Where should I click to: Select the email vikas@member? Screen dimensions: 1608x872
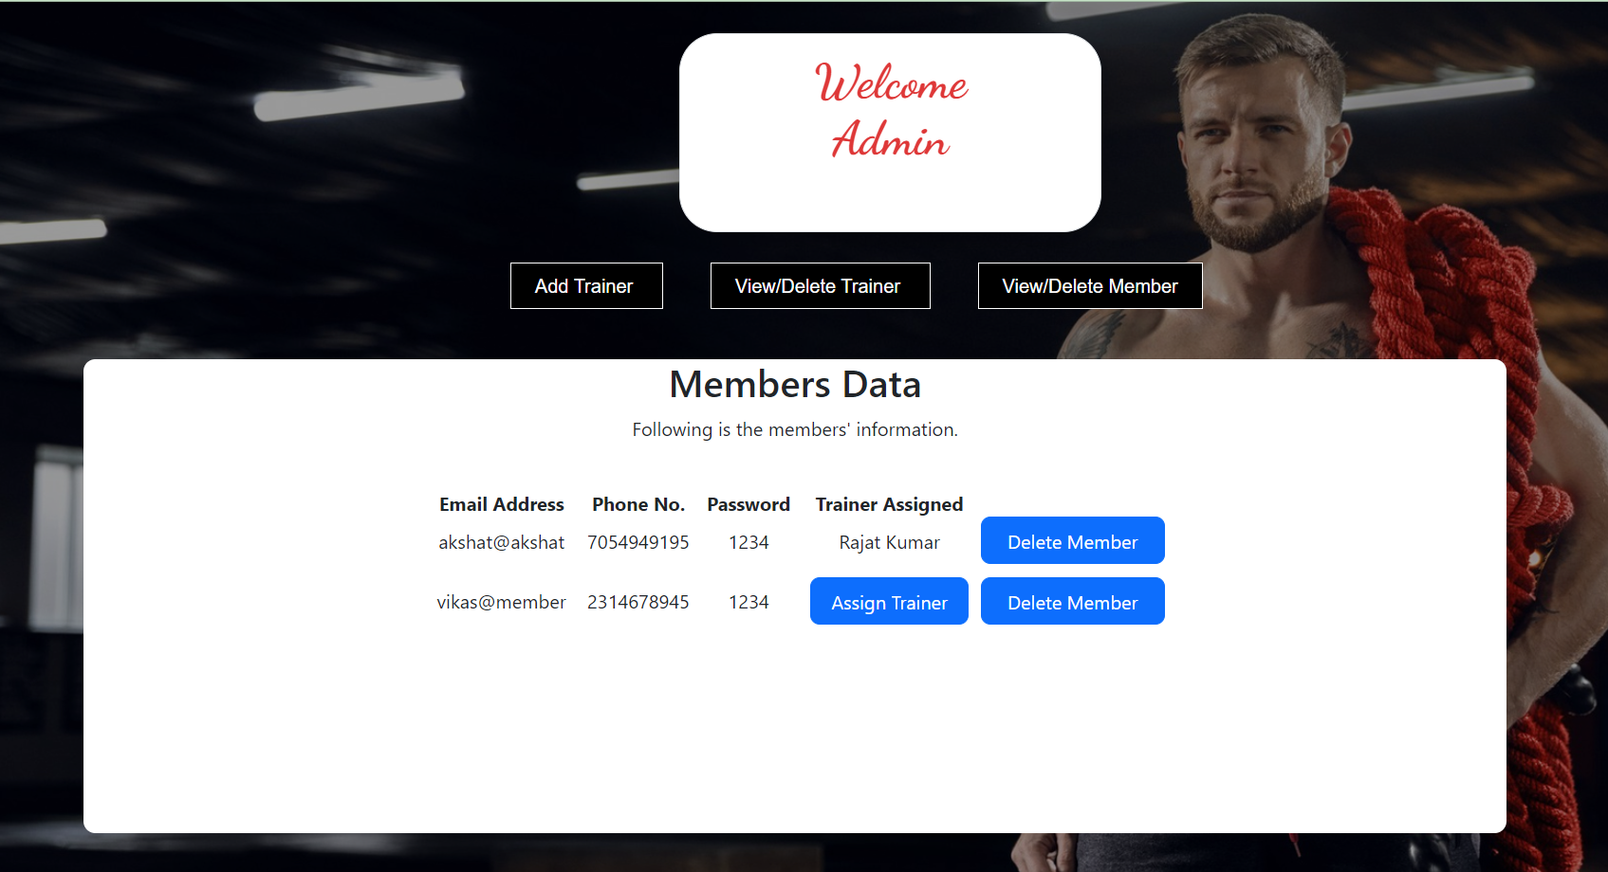(x=501, y=601)
